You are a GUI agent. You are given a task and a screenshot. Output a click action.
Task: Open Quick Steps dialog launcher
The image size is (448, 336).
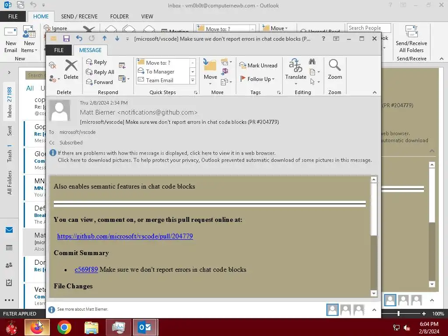click(x=196, y=93)
